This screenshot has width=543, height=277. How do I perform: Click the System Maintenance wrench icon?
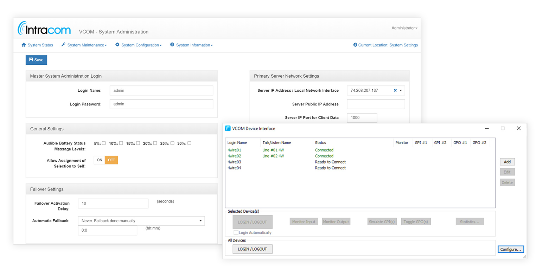(x=63, y=45)
